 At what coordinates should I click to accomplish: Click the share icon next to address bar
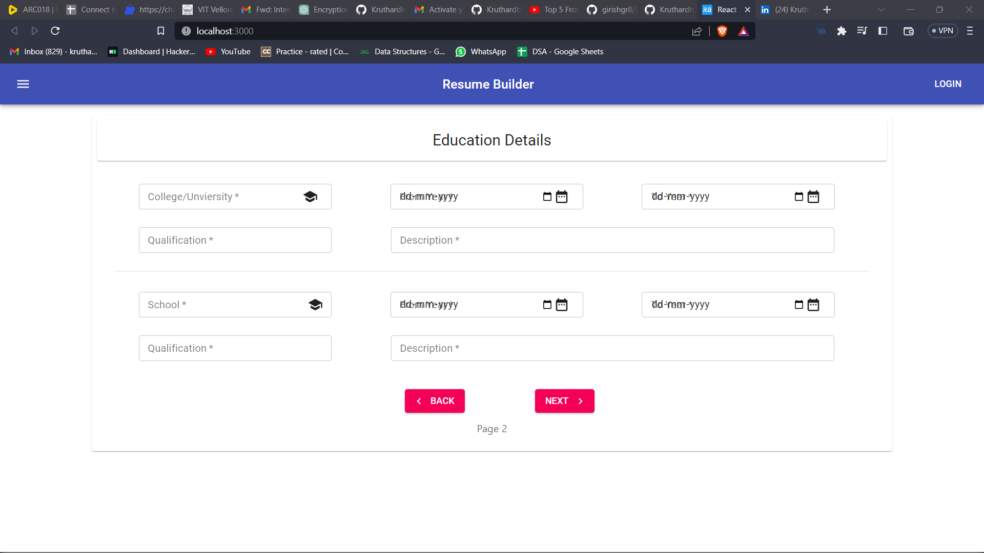click(696, 31)
